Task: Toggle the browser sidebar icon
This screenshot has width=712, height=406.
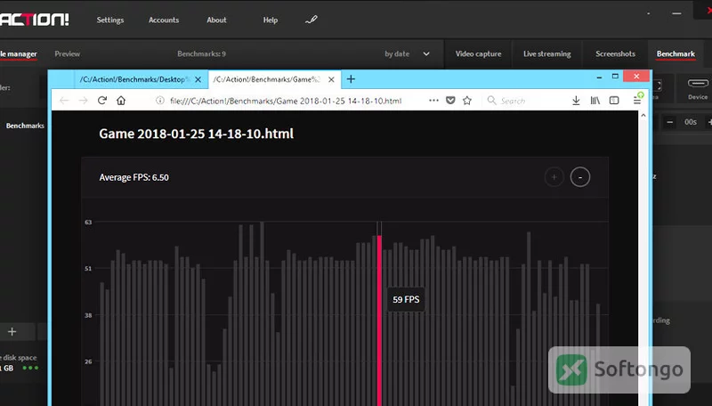Action: 614,101
